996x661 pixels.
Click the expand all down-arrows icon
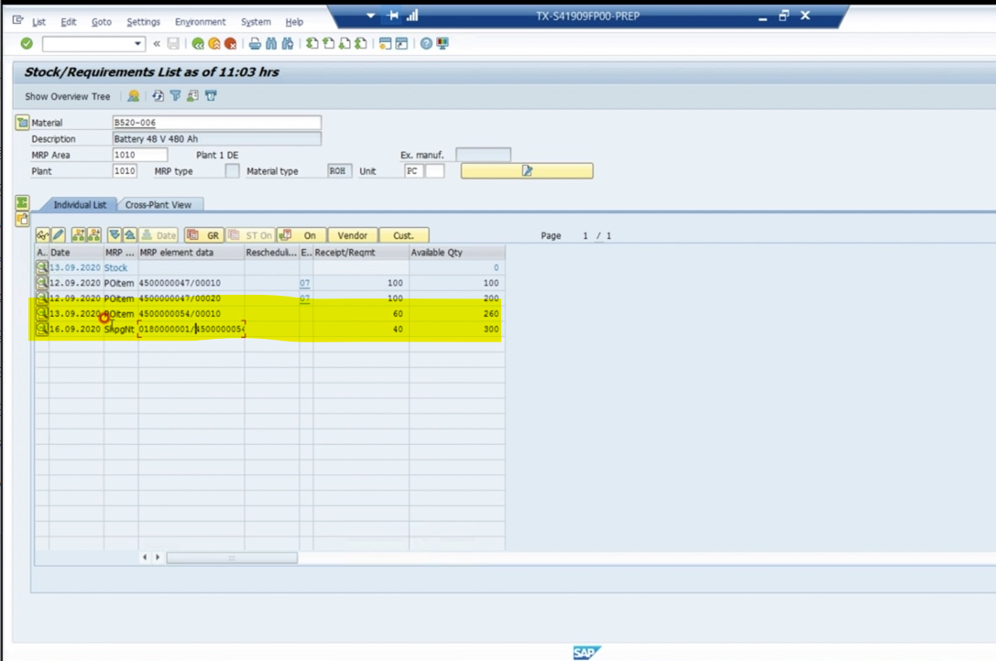tap(115, 235)
